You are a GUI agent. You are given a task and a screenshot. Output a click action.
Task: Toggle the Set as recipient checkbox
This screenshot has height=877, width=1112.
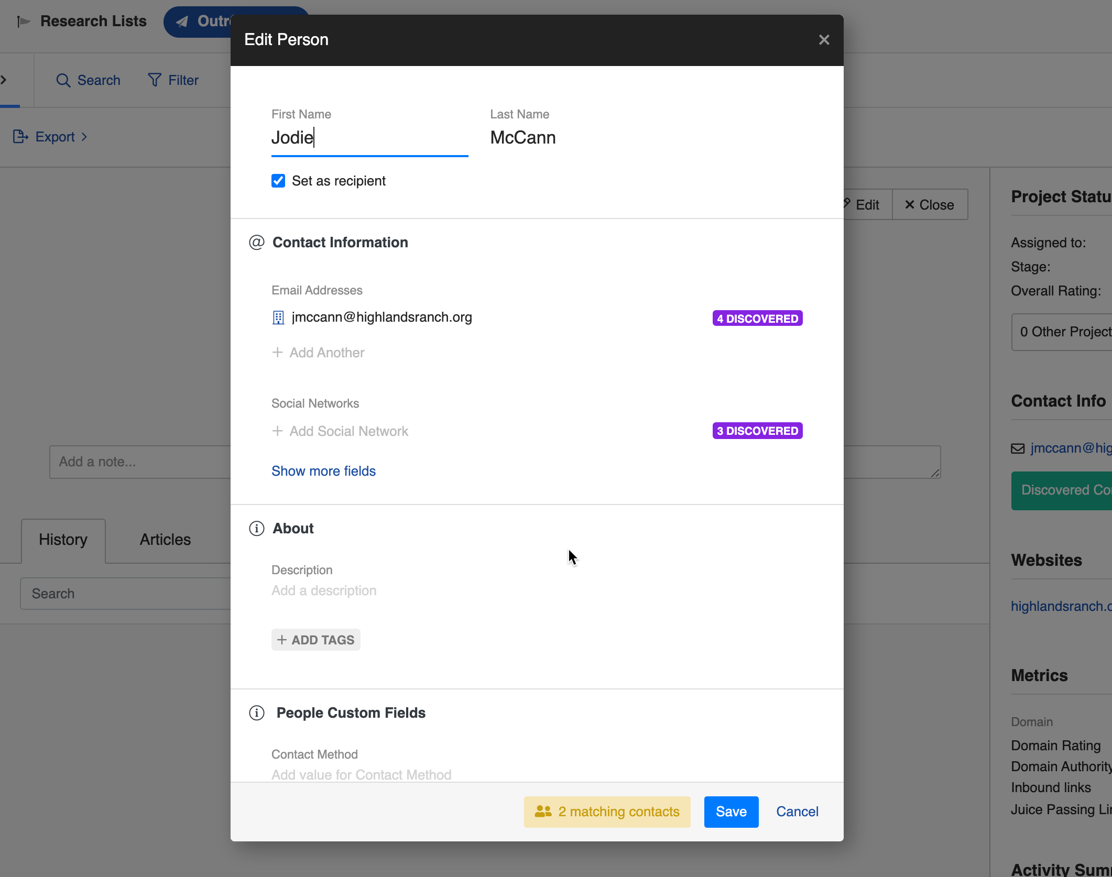pos(278,181)
